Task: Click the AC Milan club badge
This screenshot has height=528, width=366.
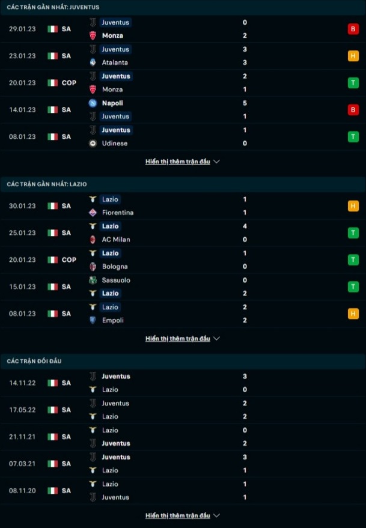Action: click(92, 240)
